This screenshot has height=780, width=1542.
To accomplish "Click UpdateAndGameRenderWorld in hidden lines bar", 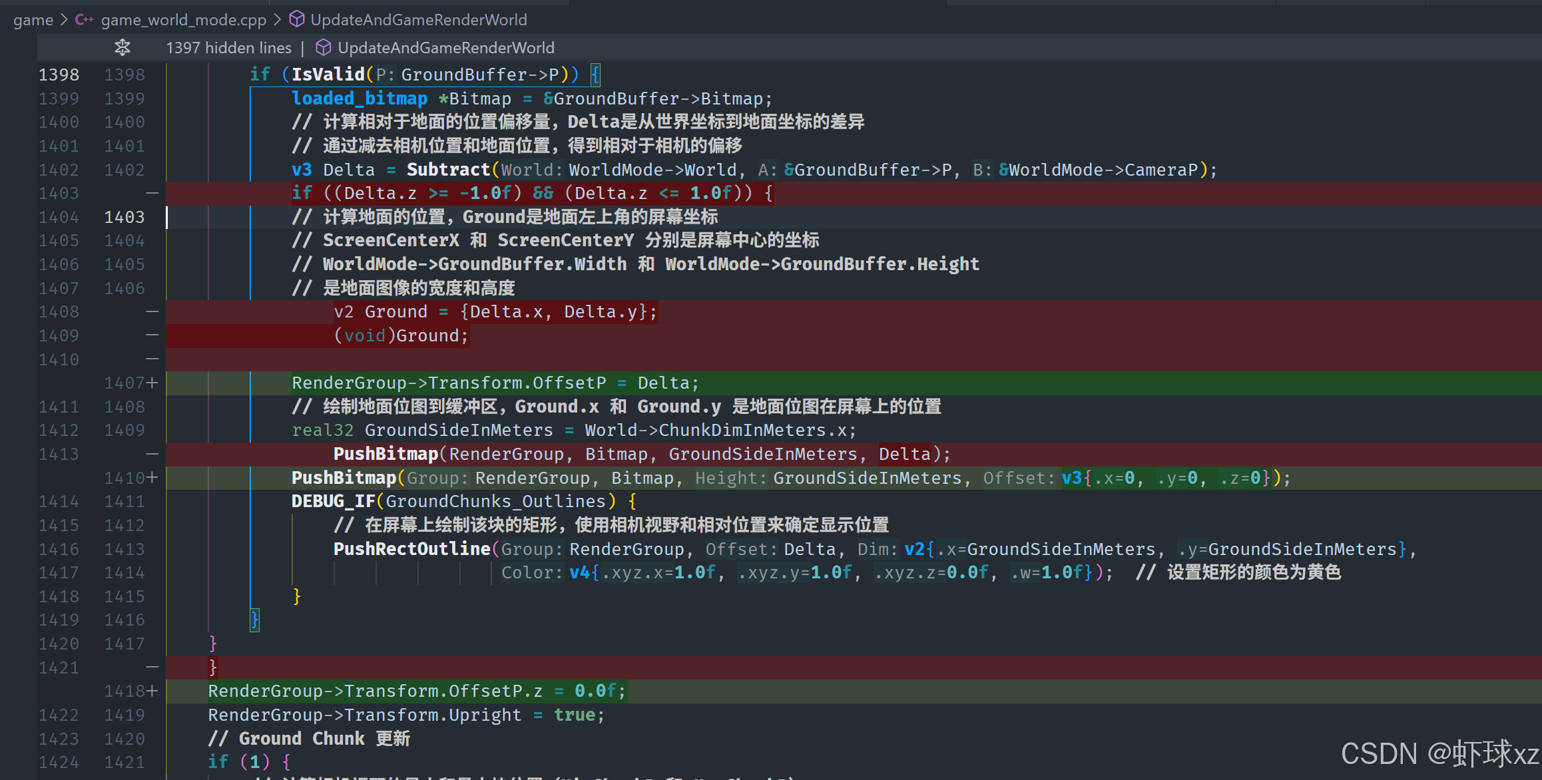I will click(x=445, y=47).
